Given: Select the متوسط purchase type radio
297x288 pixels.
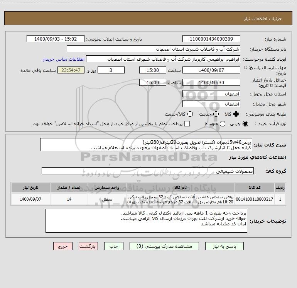Looking at the screenshot, I should (223, 124).
